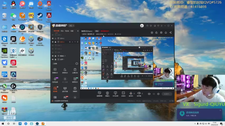
Task: Click the share icon in stream header
Action: click(170, 32)
